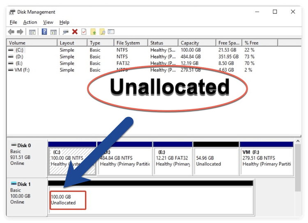Click 351.95 GB free space cell

(228, 57)
